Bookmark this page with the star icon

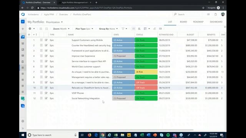tap(203, 8)
